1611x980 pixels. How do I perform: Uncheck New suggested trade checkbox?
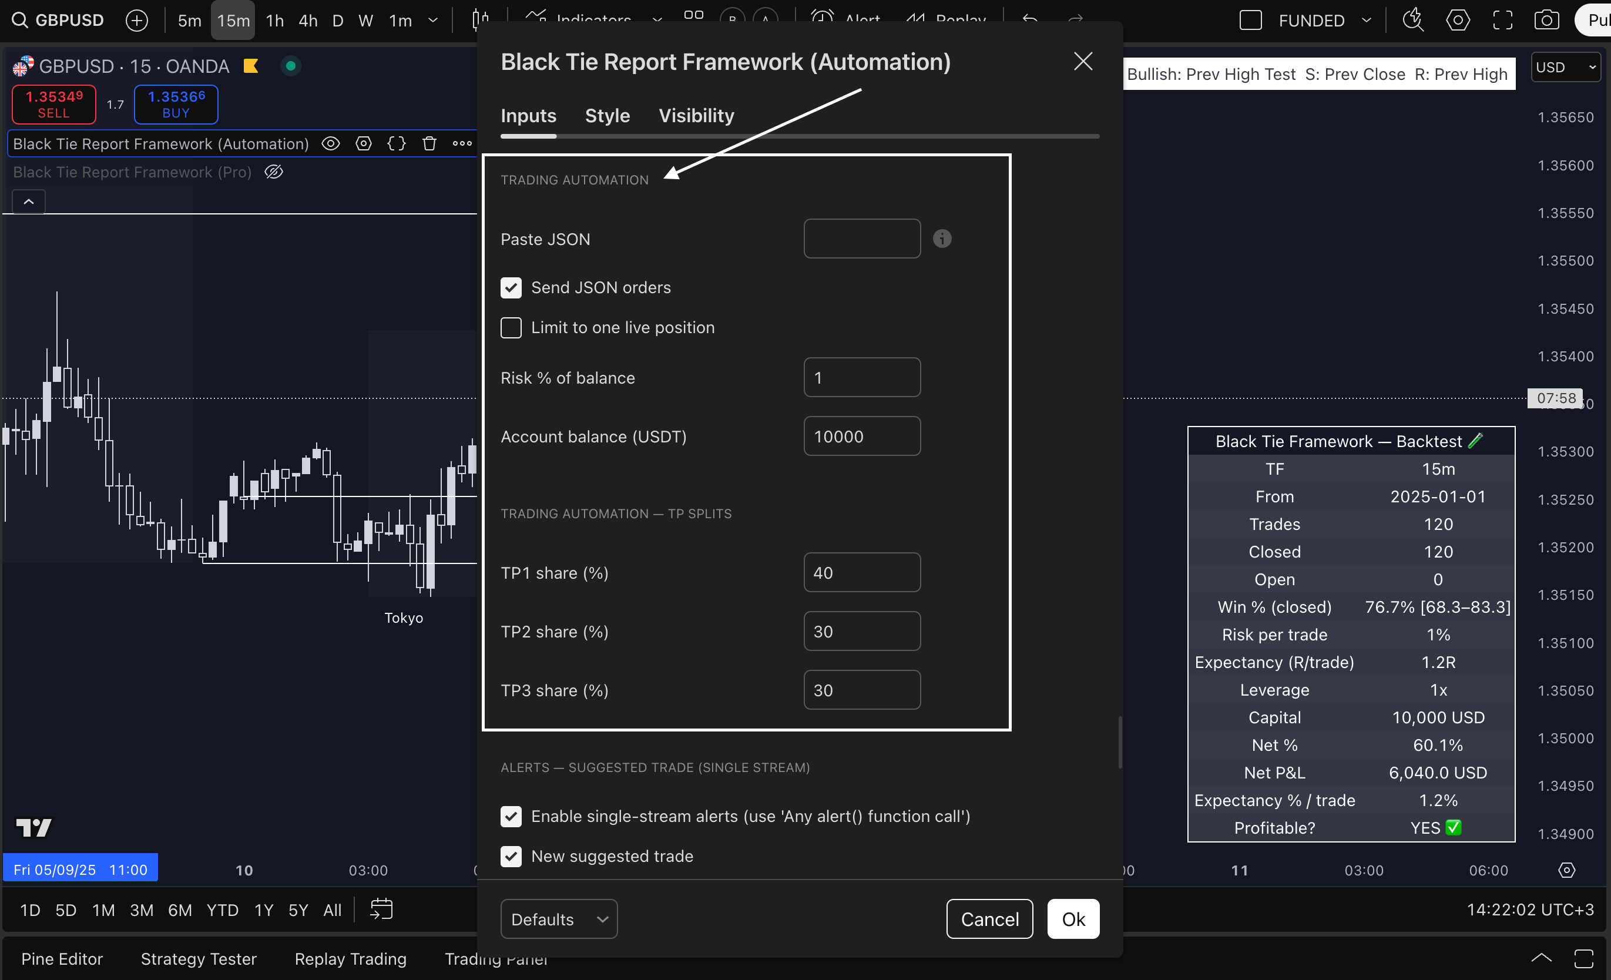511,857
